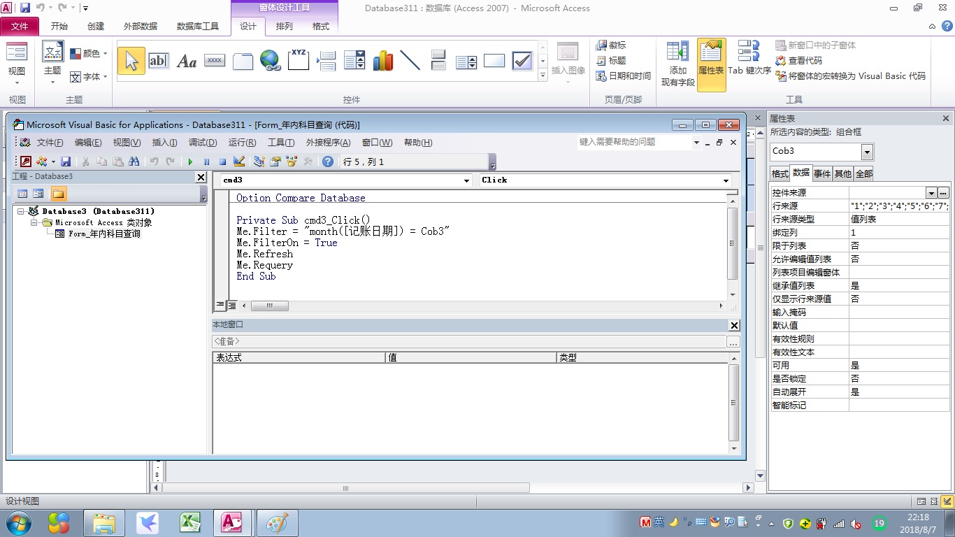
Task: Select the pointer tool in controls gallery
Action: point(131,61)
